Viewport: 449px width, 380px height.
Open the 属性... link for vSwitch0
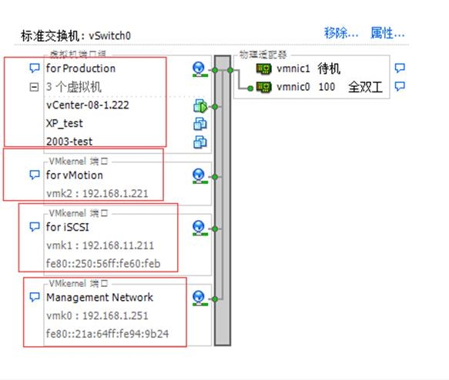tap(387, 33)
